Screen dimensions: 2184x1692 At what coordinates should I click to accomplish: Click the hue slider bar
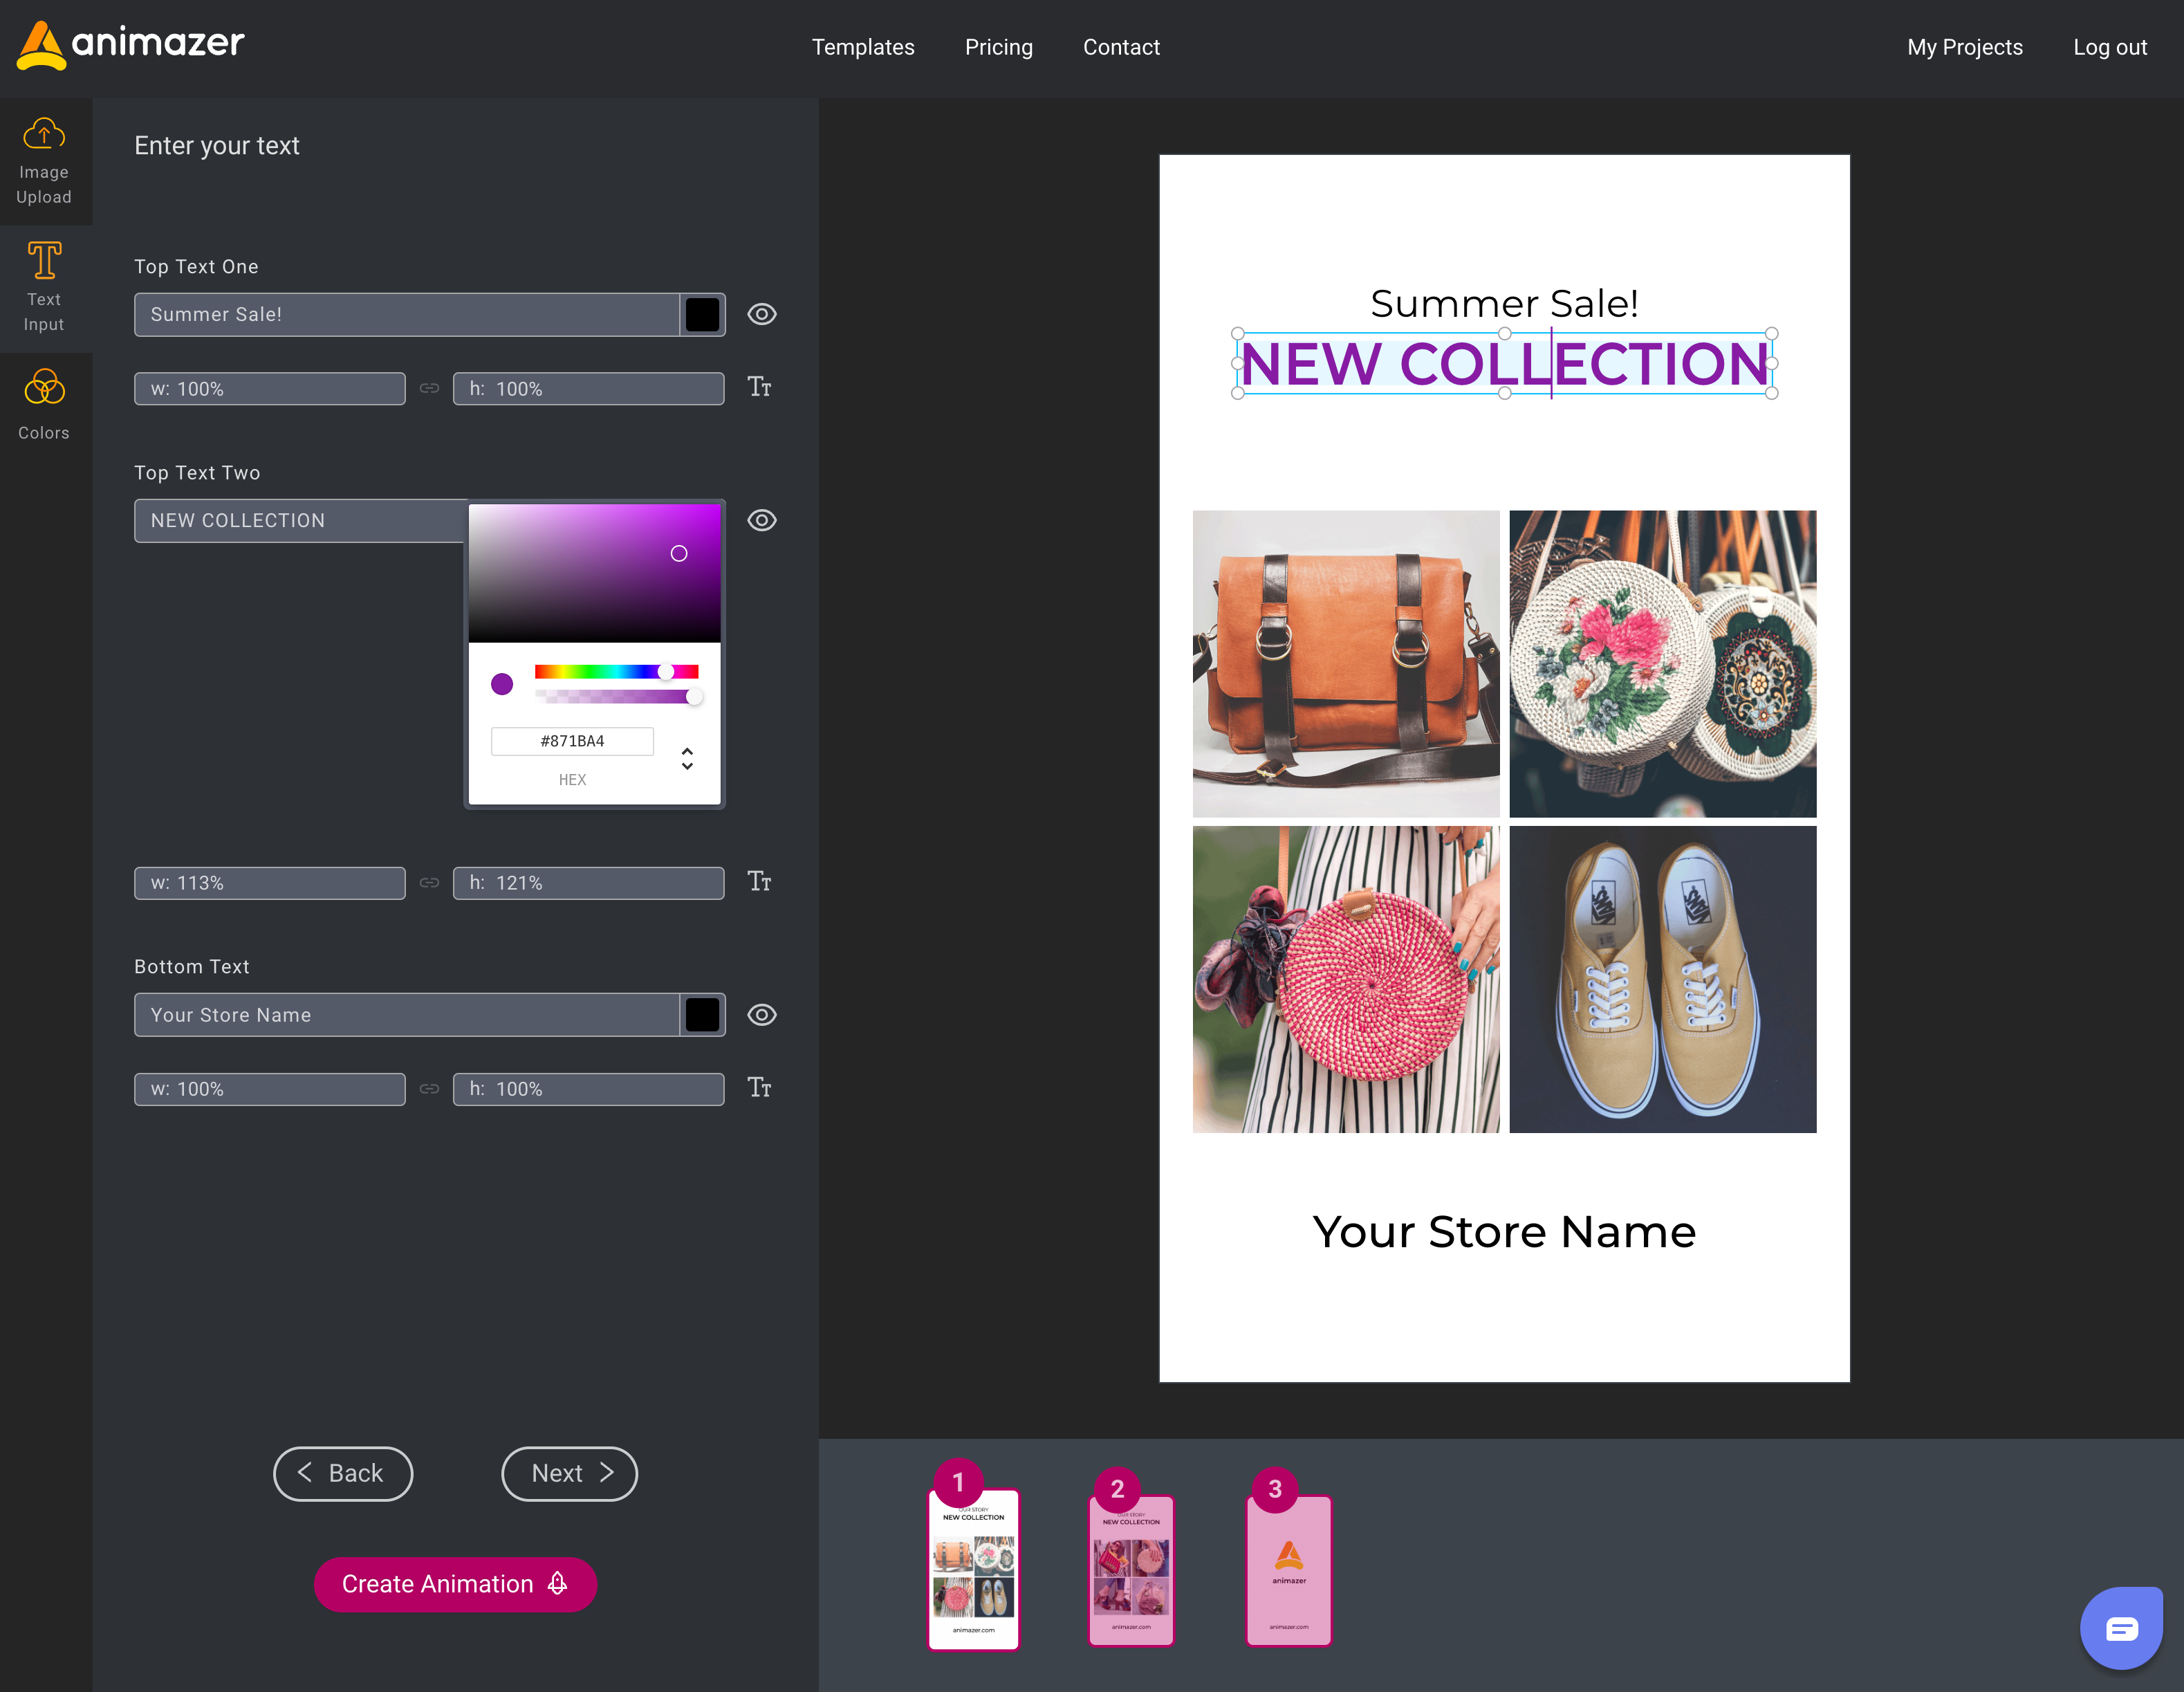pos(616,671)
